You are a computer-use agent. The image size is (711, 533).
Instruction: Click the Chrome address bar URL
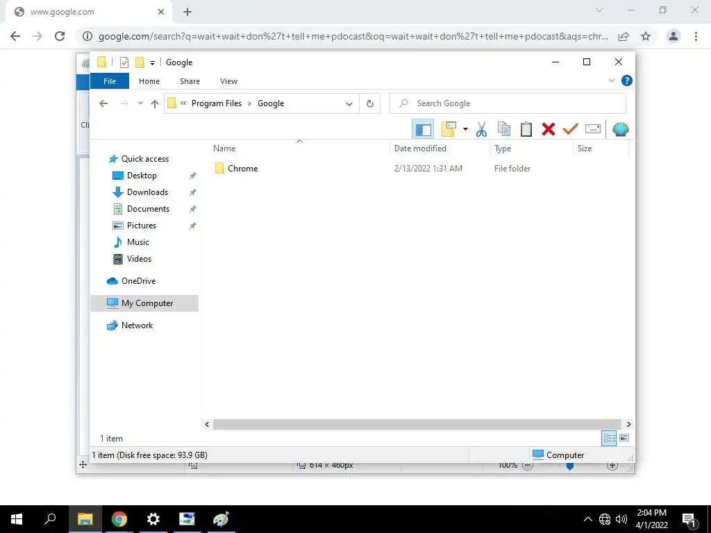[x=353, y=36]
